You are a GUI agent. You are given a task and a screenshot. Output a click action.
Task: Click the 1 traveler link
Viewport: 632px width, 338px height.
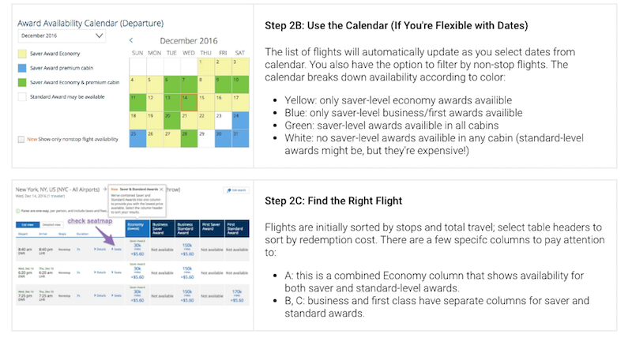[x=56, y=196]
